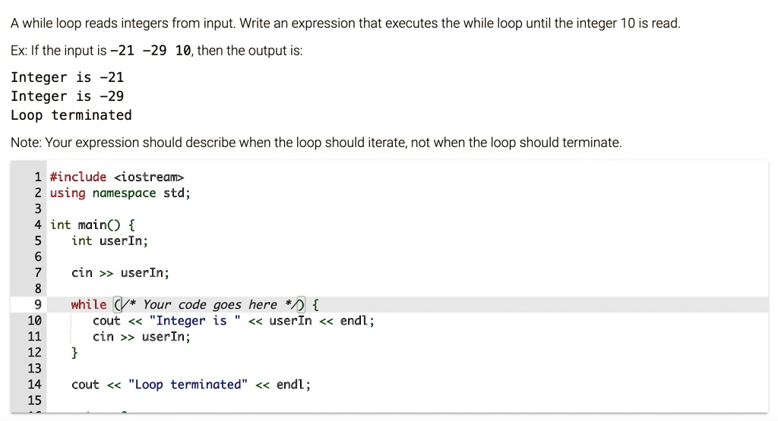Click 'using namespace std;' line
This screenshot has height=421, width=778.
point(120,193)
